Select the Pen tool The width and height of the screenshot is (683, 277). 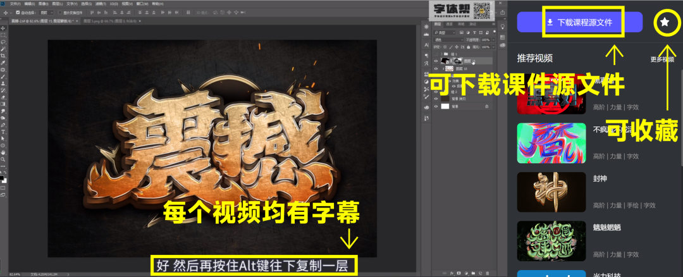(x=4, y=125)
